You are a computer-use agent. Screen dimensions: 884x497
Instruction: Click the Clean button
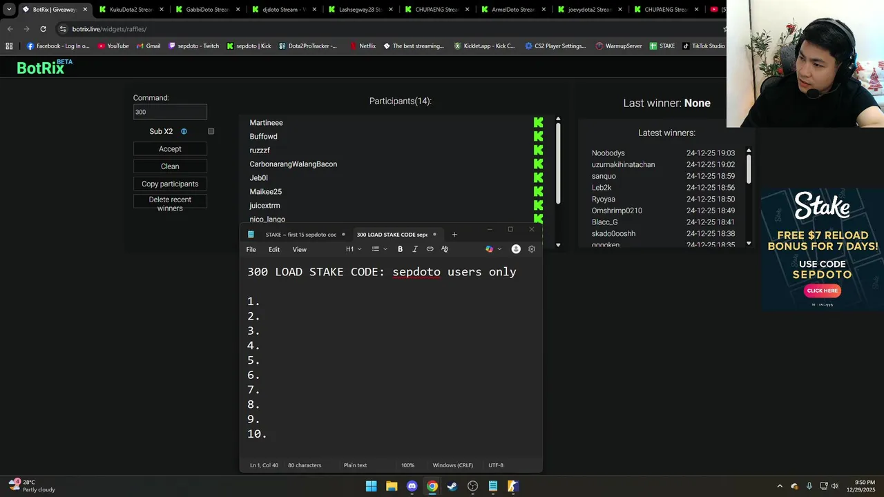170,166
